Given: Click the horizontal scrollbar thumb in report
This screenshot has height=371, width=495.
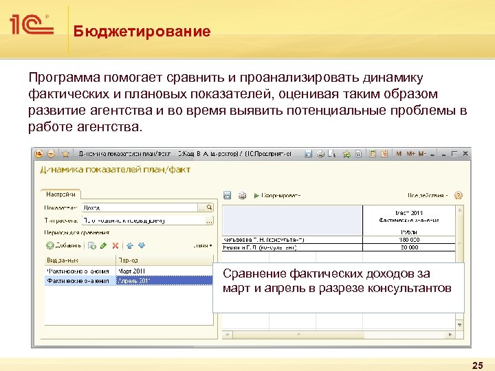Looking at the screenshot, I should pos(298,335).
